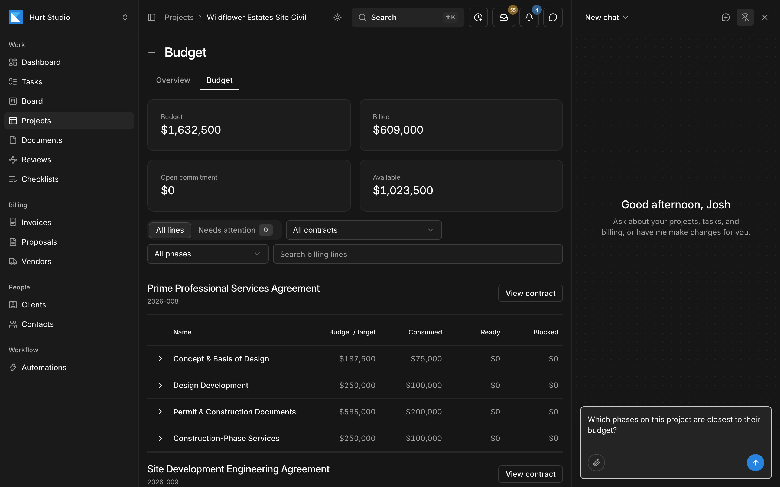This screenshot has height=487, width=780.
Task: Open Reviews in sidebar
Action: [69, 160]
